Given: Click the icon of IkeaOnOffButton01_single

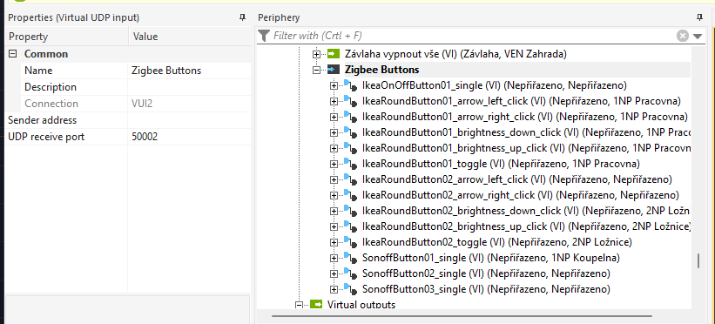Looking at the screenshot, I should (350, 85).
